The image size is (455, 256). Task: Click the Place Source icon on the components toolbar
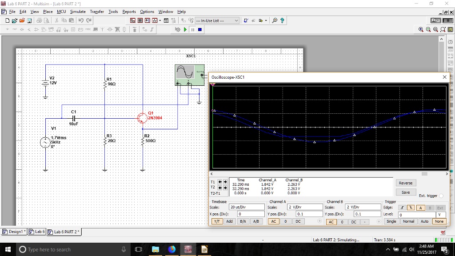click(8, 29)
